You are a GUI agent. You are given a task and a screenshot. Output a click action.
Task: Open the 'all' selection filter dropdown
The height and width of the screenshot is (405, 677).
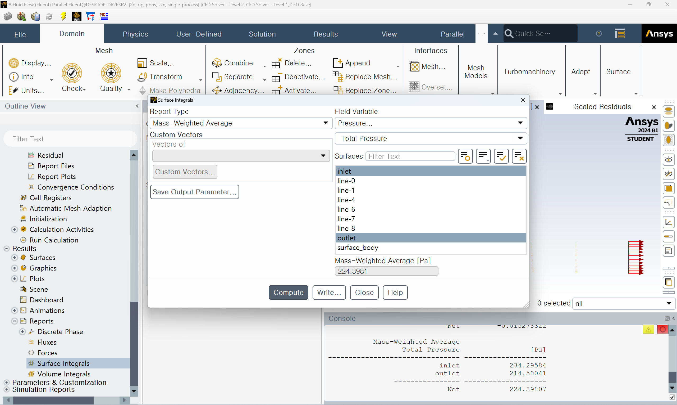623,303
